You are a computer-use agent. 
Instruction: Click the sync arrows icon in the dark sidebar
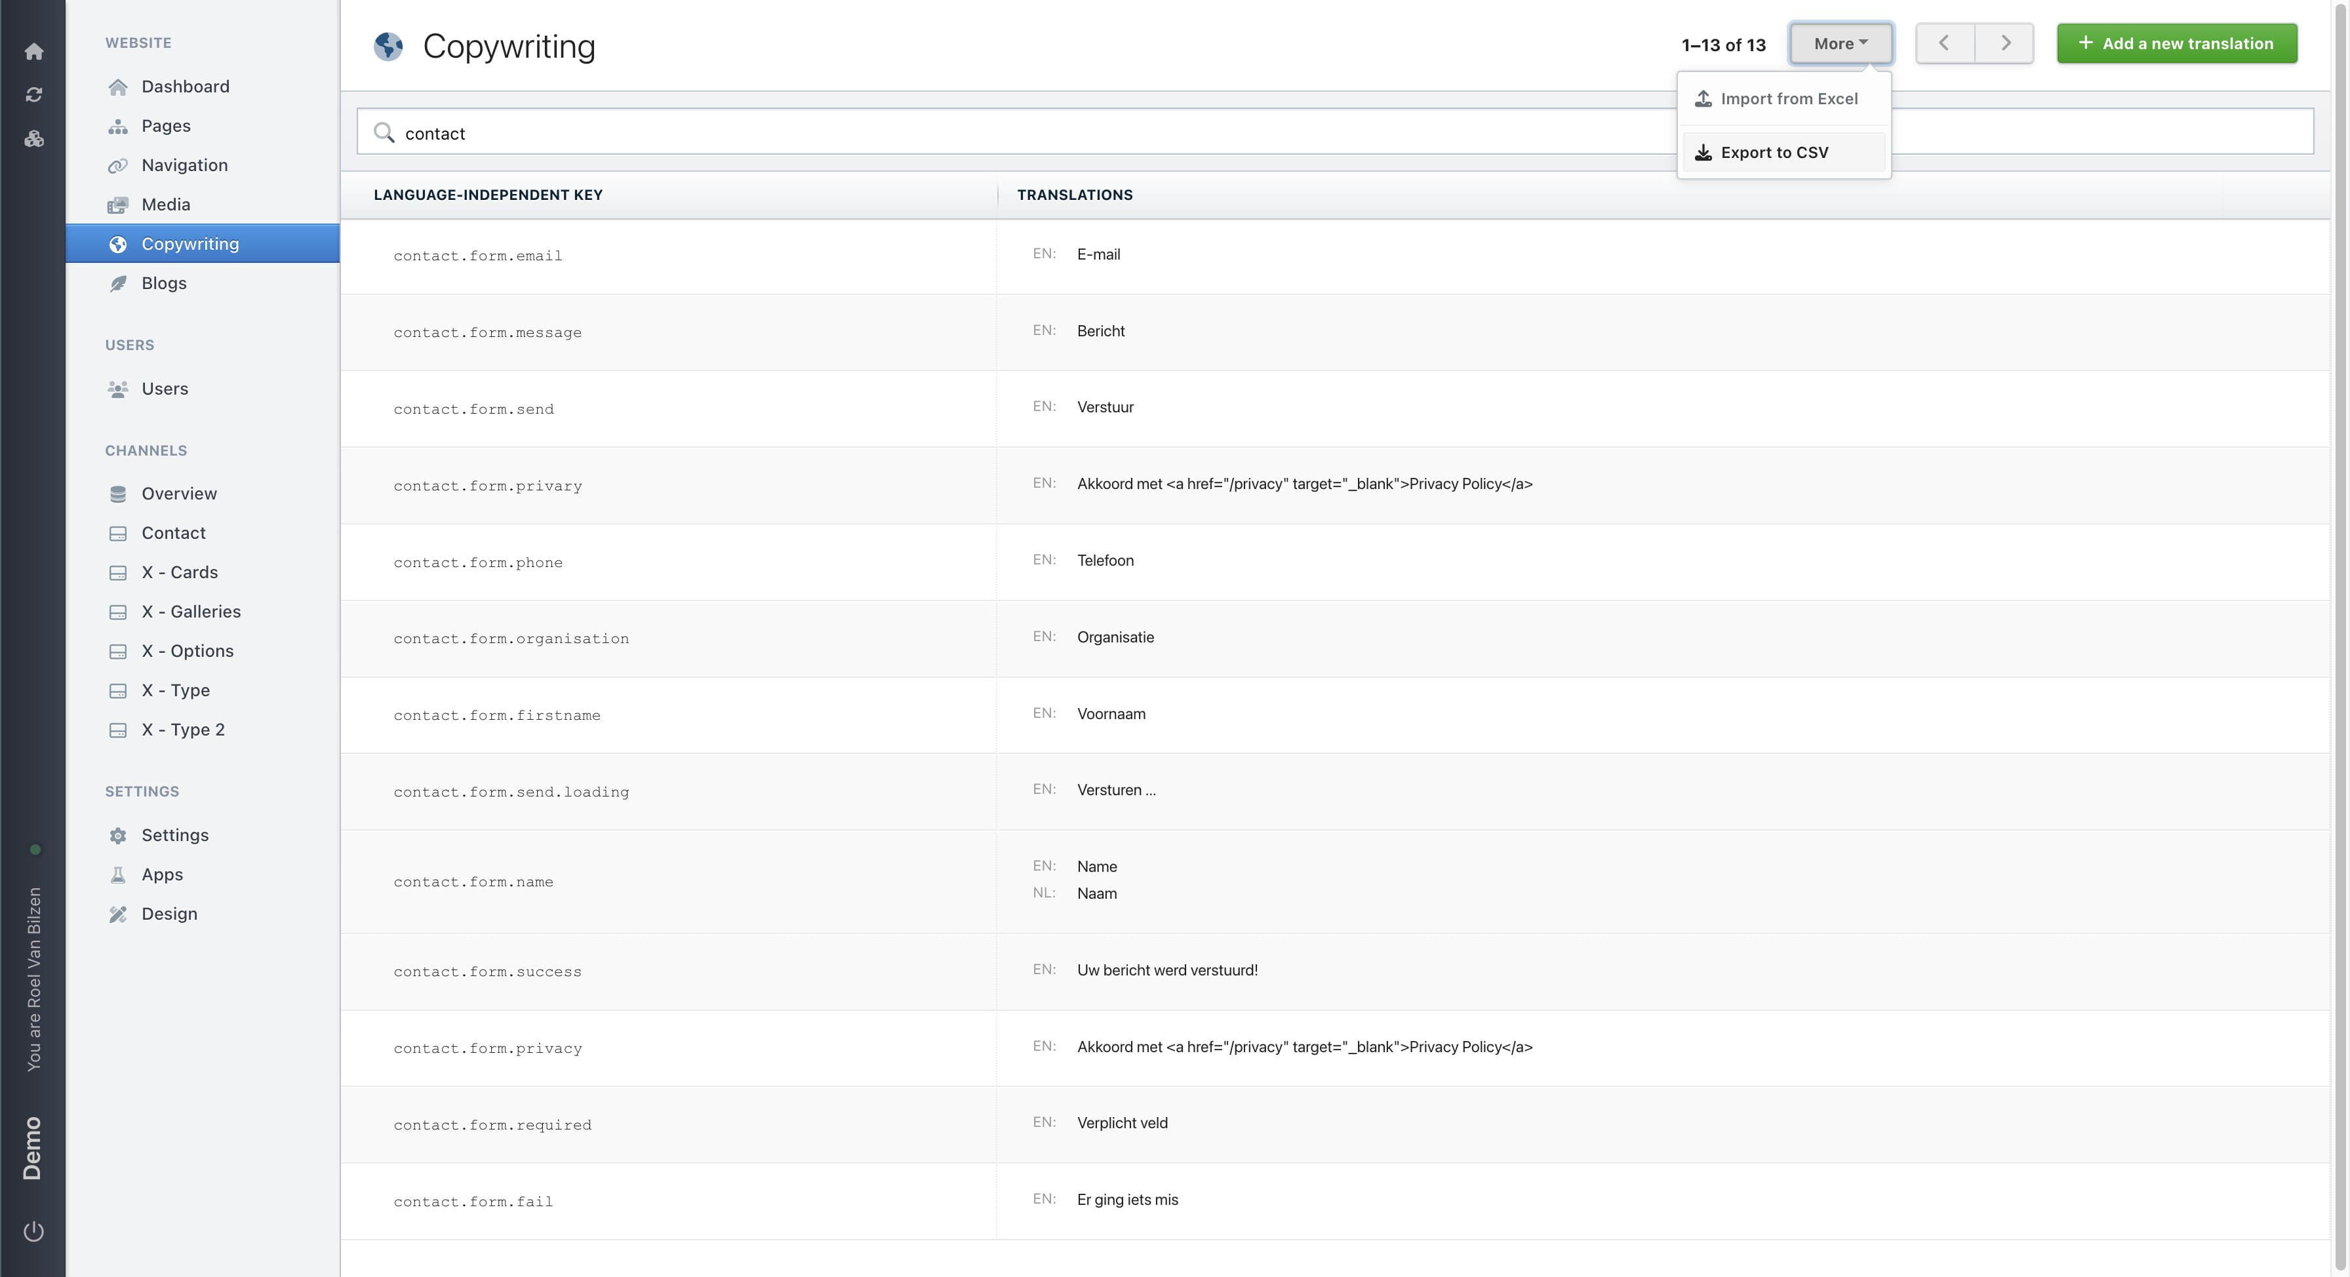33,94
